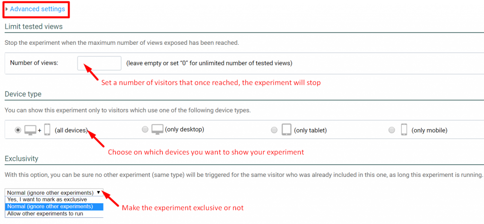Click the tablet icon for only tablet
The width and height of the screenshot is (484, 224).
[x=286, y=130]
